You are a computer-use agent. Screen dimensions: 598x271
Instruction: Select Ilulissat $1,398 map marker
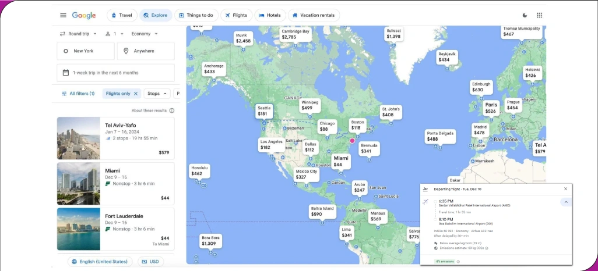(x=393, y=34)
